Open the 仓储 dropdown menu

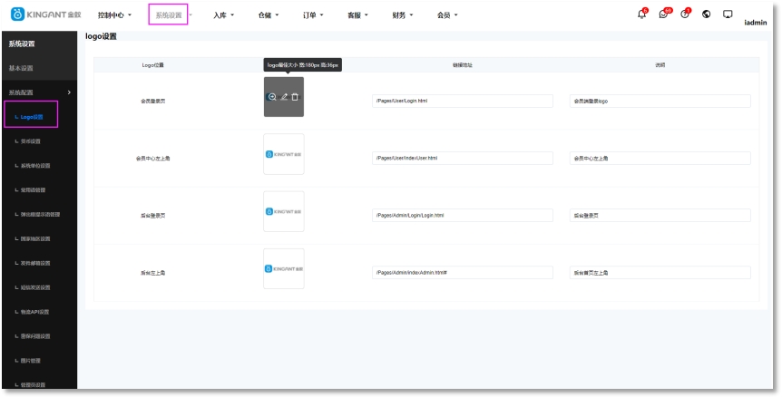269,15
